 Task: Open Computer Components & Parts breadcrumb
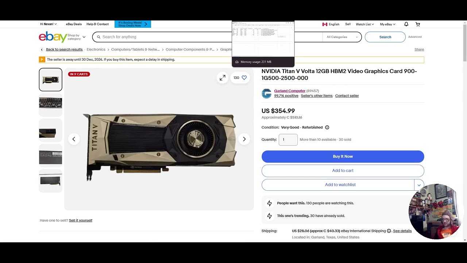[x=190, y=50]
